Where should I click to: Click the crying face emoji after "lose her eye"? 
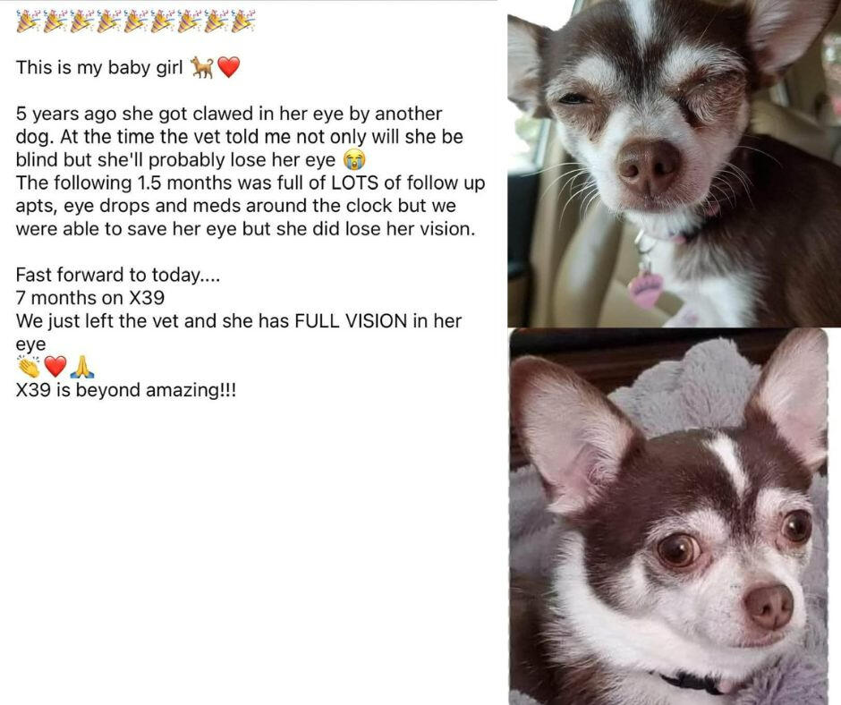354,159
